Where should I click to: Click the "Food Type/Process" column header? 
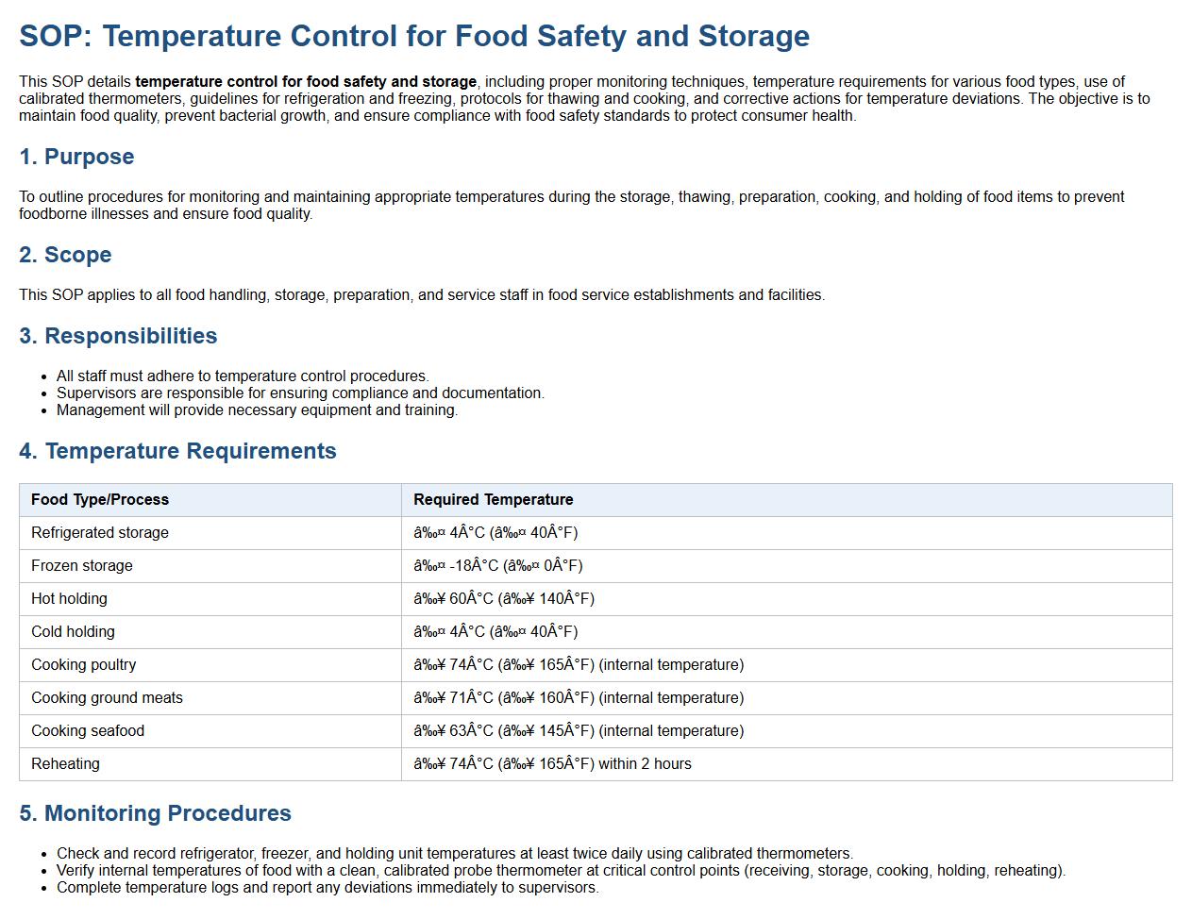(x=100, y=500)
